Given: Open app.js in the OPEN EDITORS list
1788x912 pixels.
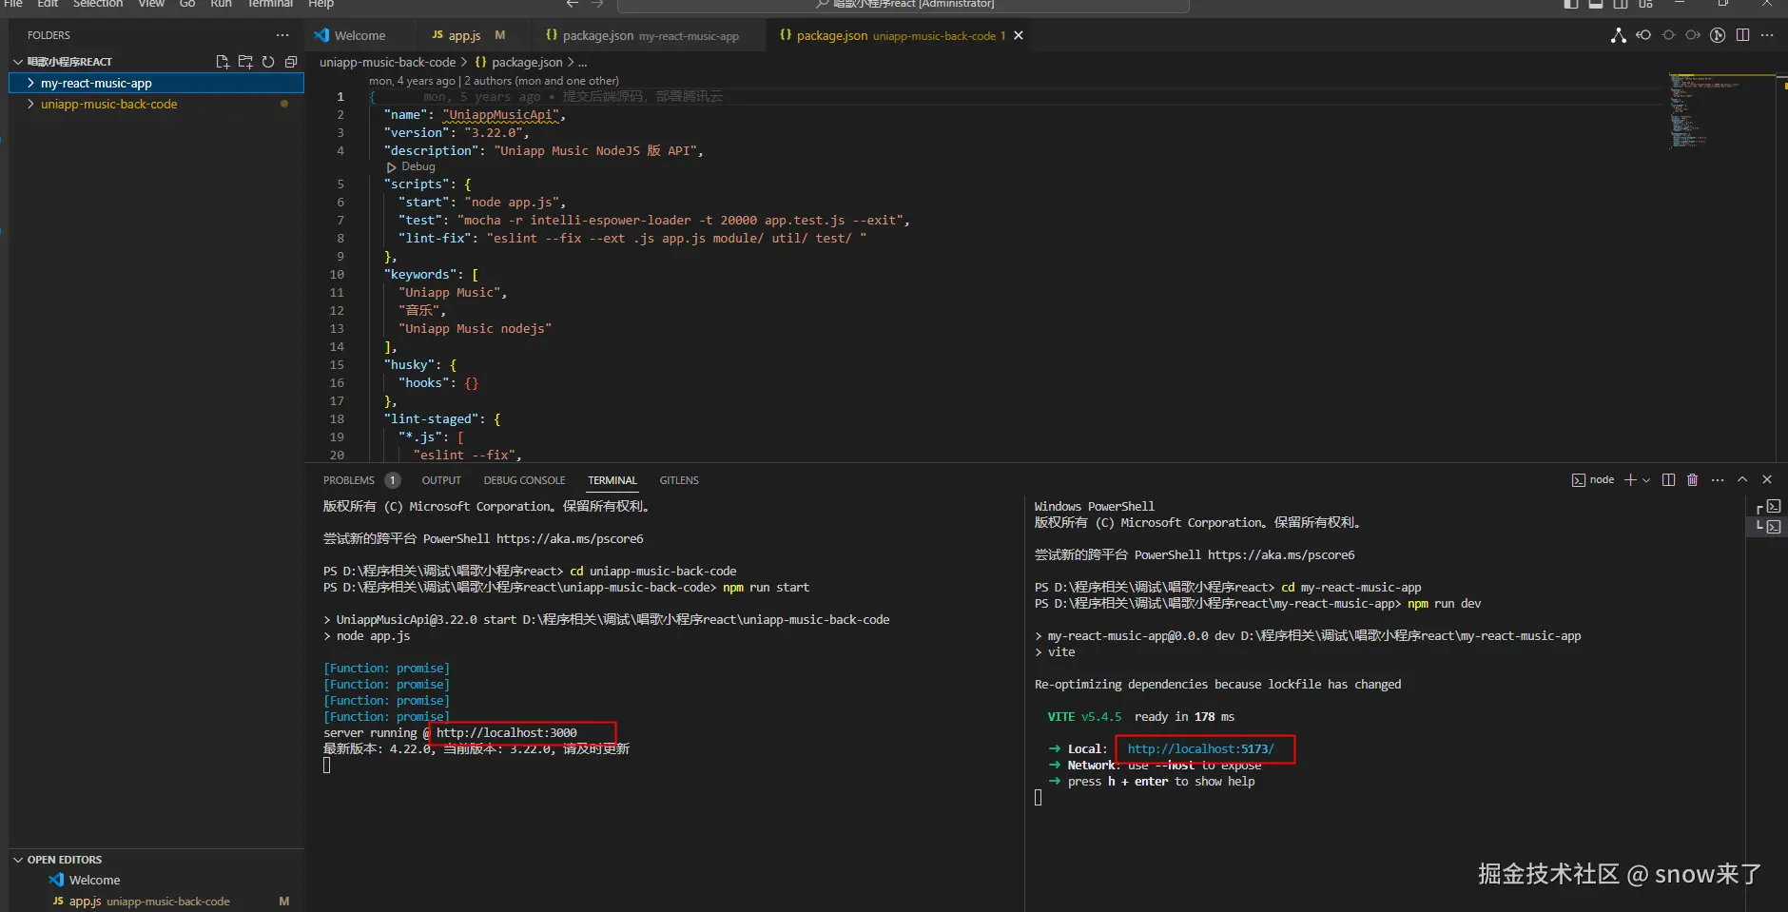Looking at the screenshot, I should 156,901.
